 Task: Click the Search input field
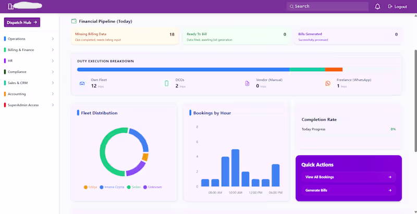click(327, 6)
